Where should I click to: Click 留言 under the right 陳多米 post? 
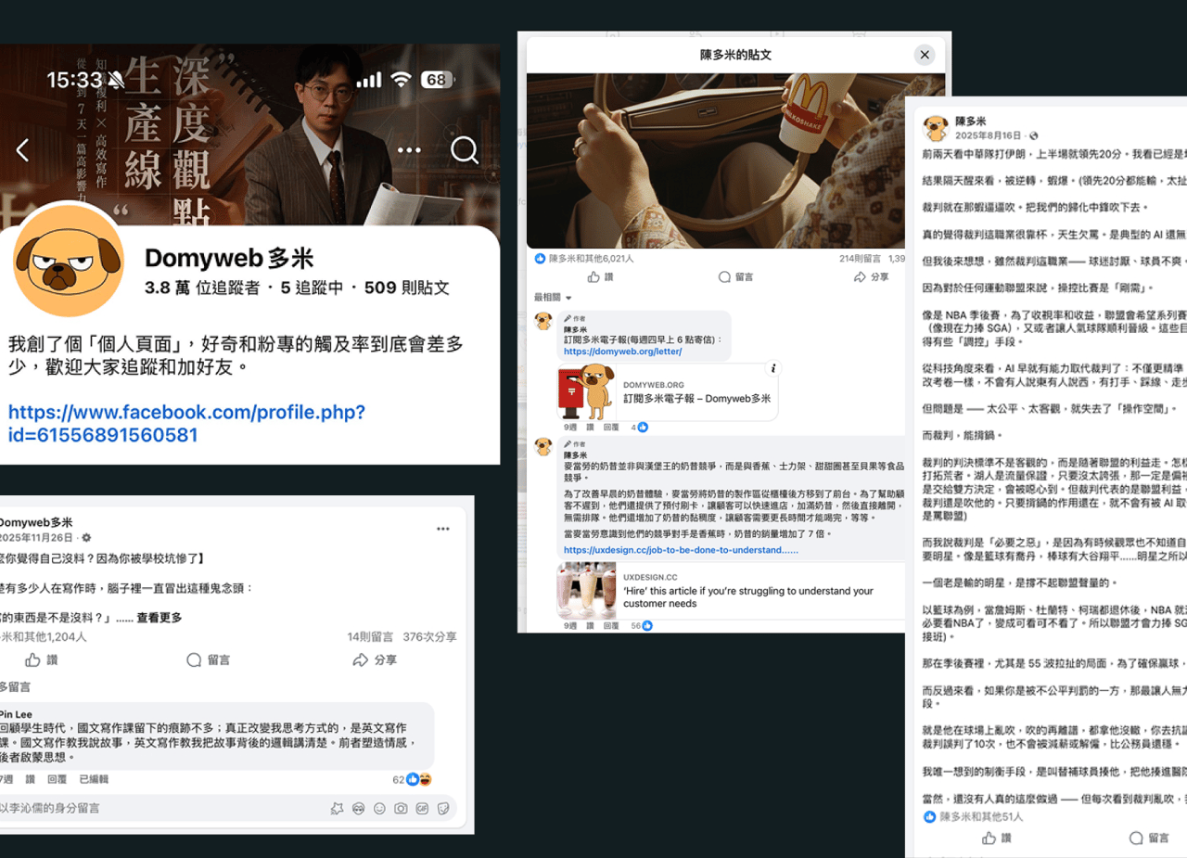coord(1150,838)
